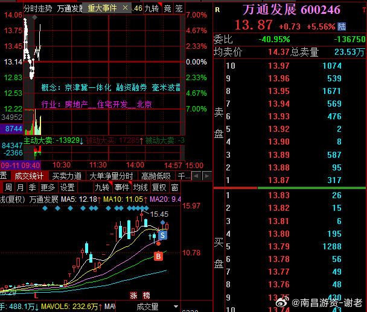Toggle 均线 moving averages display
Image resolution: width=367 pixels, height=312 pixels.
tap(141, 187)
